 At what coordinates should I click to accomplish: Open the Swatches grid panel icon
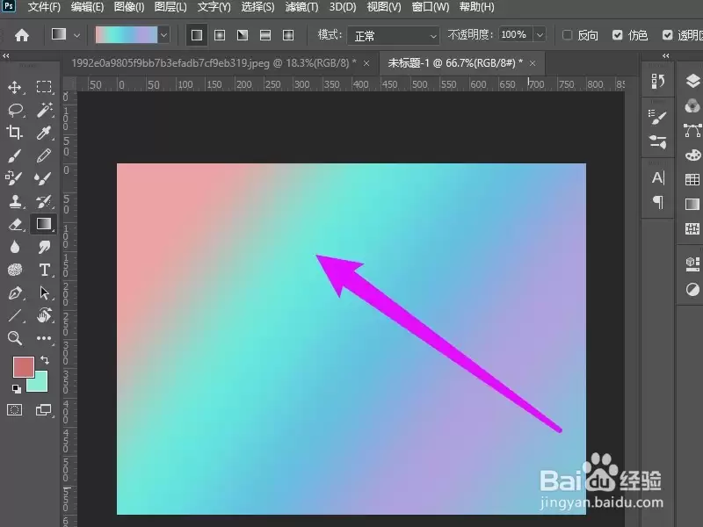click(692, 180)
